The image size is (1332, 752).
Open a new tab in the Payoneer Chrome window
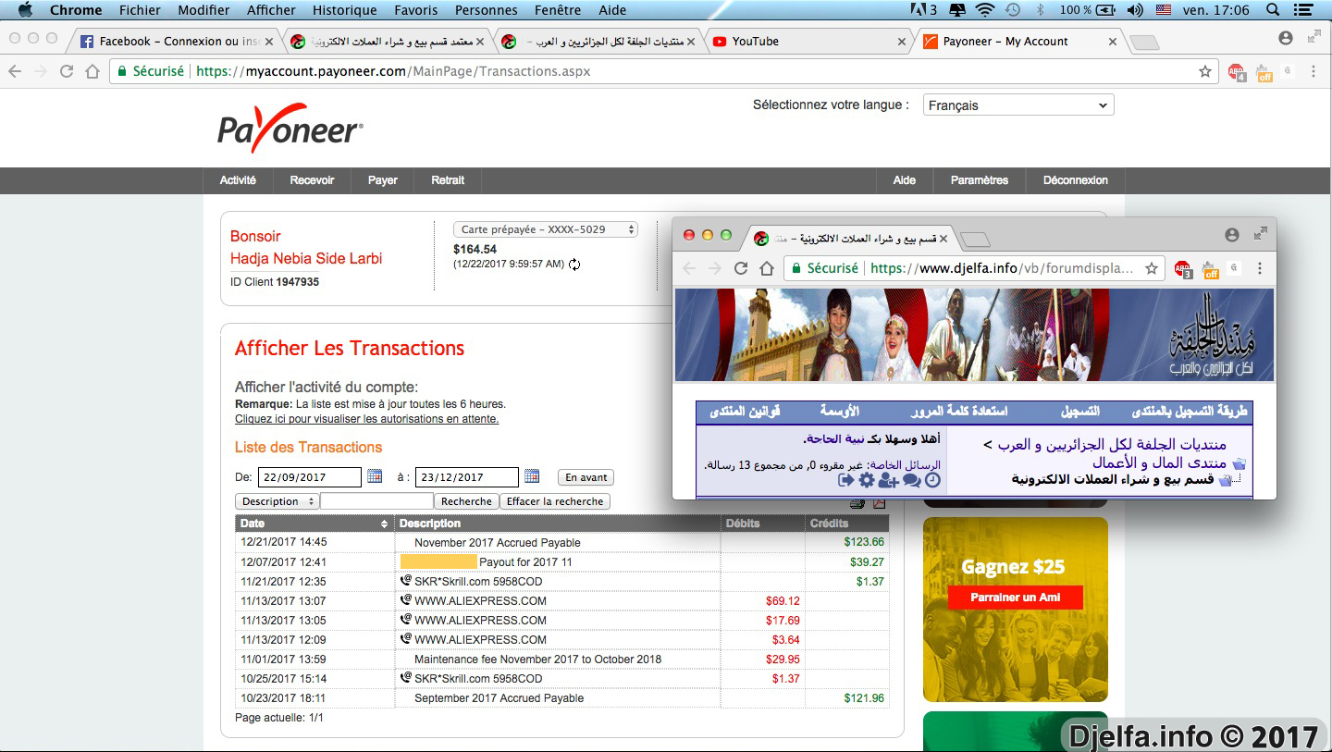[1144, 42]
